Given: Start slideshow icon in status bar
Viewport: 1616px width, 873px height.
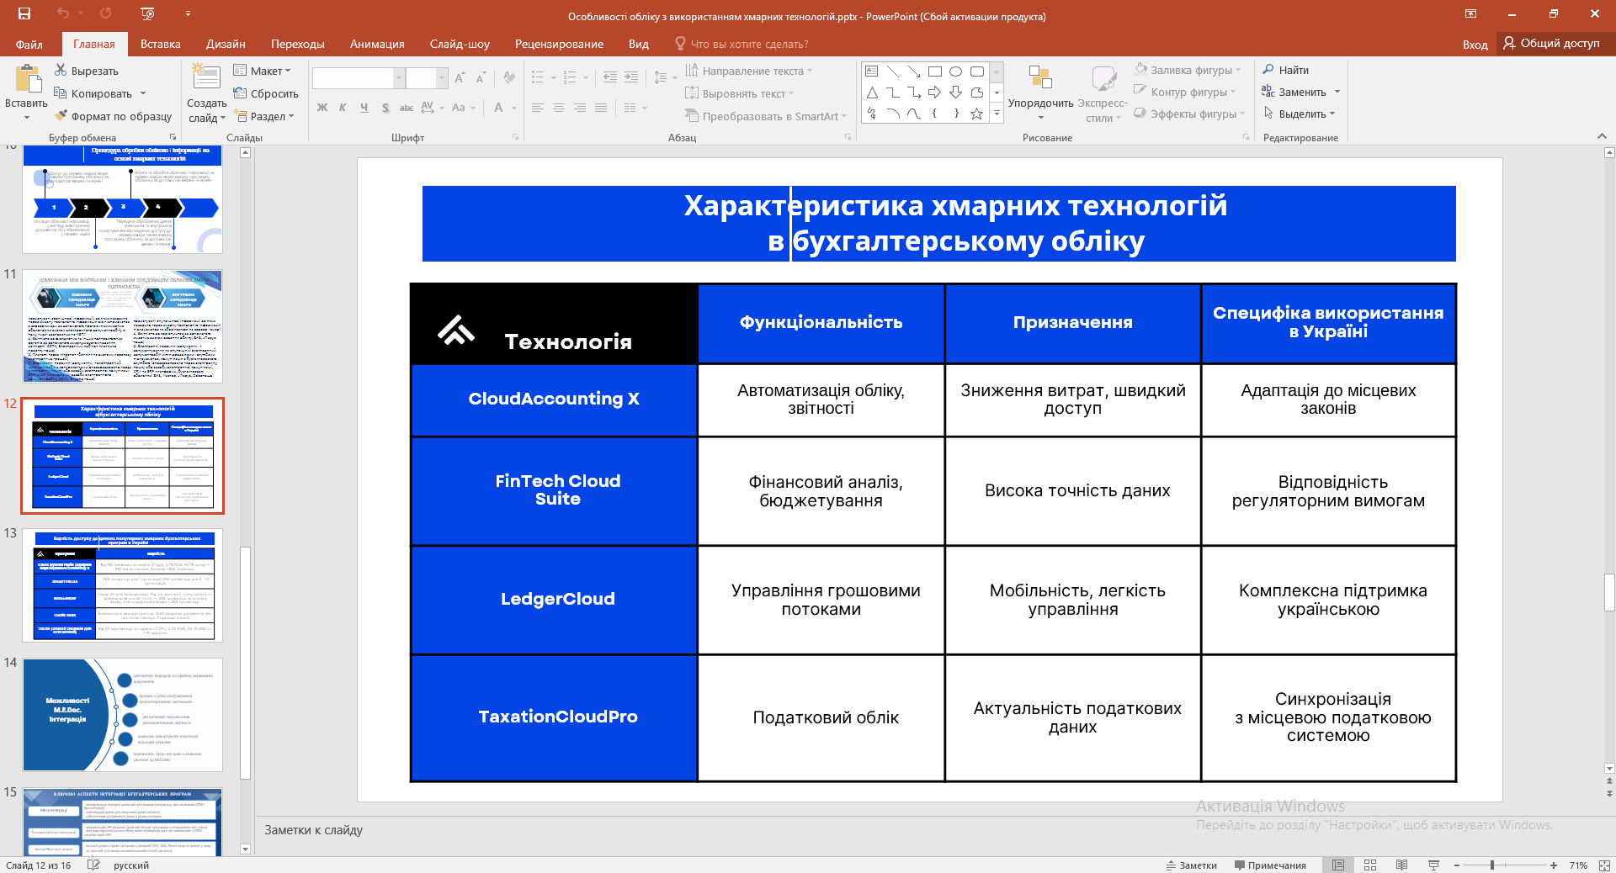Looking at the screenshot, I should [1434, 865].
